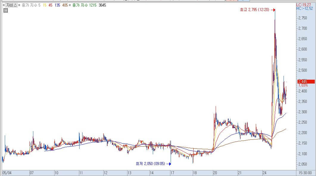The height and width of the screenshot is (176, 316).
Task: Toggle the square before gray 종가 지수
Action: click(x=19, y=5)
